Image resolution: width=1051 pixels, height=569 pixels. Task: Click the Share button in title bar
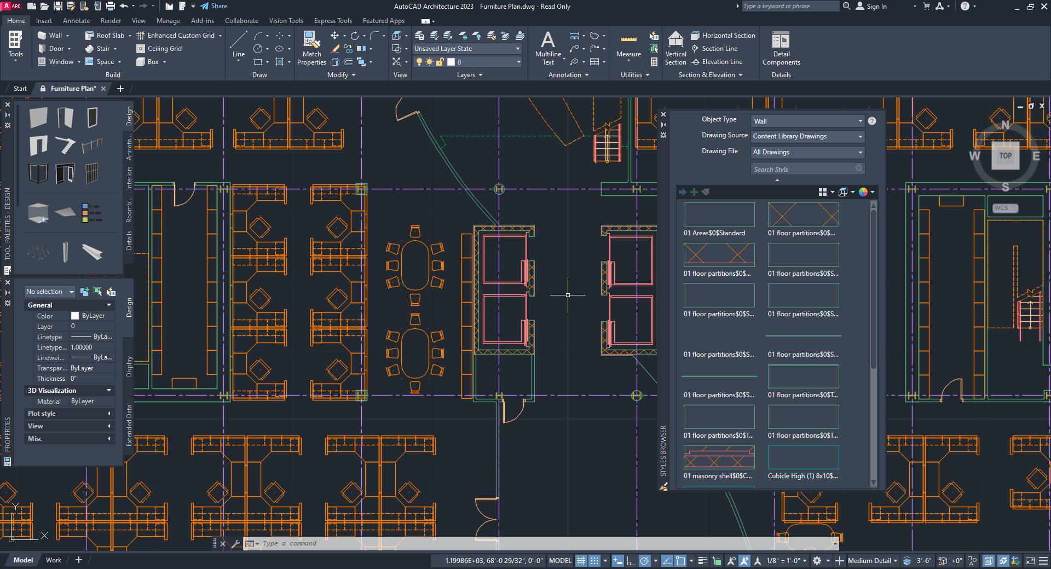pos(213,6)
